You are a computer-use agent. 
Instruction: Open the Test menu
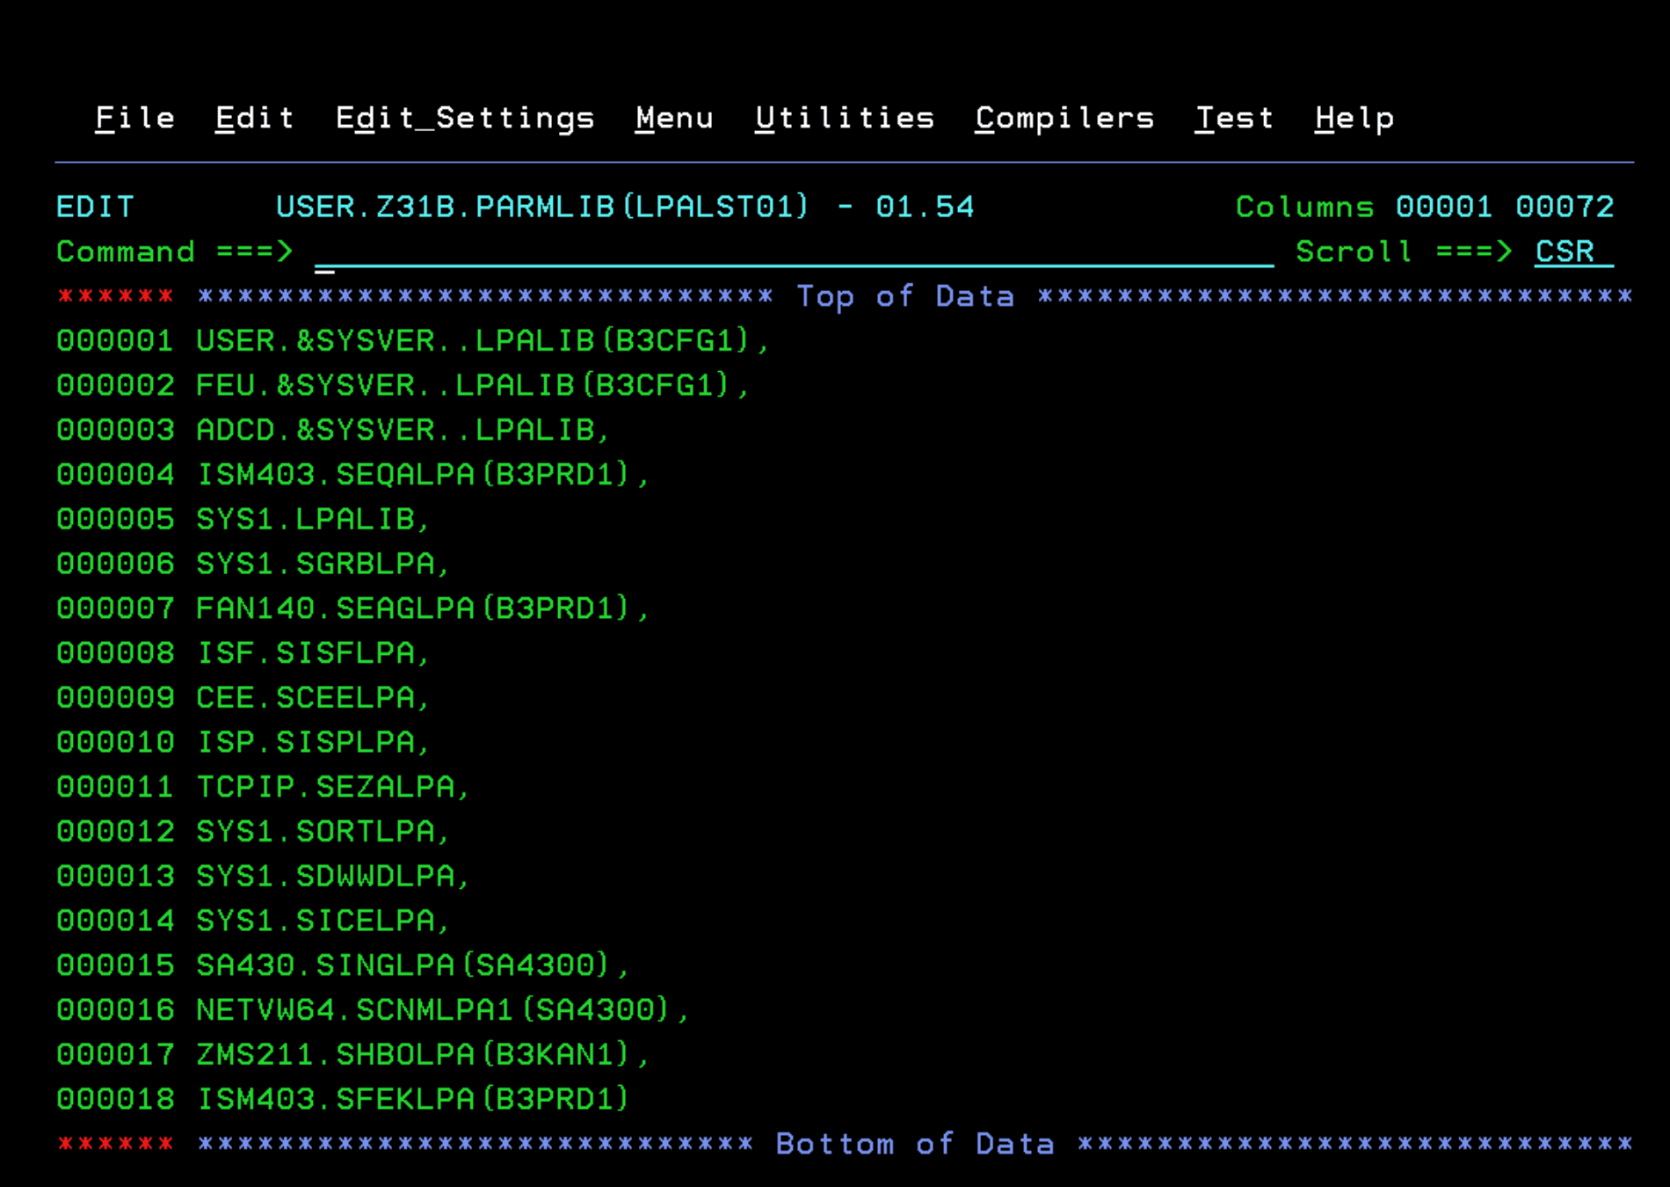click(1234, 118)
